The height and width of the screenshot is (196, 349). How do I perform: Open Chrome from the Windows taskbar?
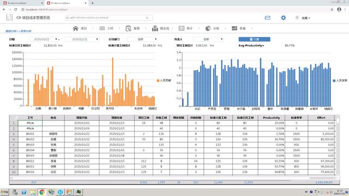42,192
